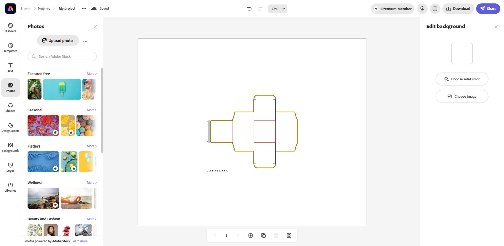The width and height of the screenshot is (504, 246).
Task: Open more options beside Upload photo
Action: 85,41
